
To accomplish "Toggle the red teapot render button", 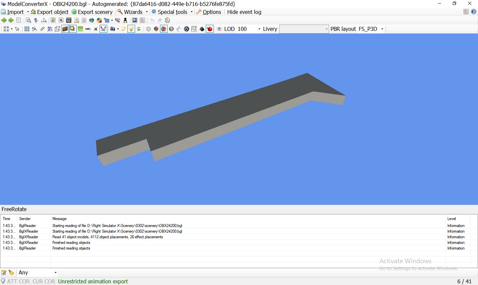I will pos(209,29).
